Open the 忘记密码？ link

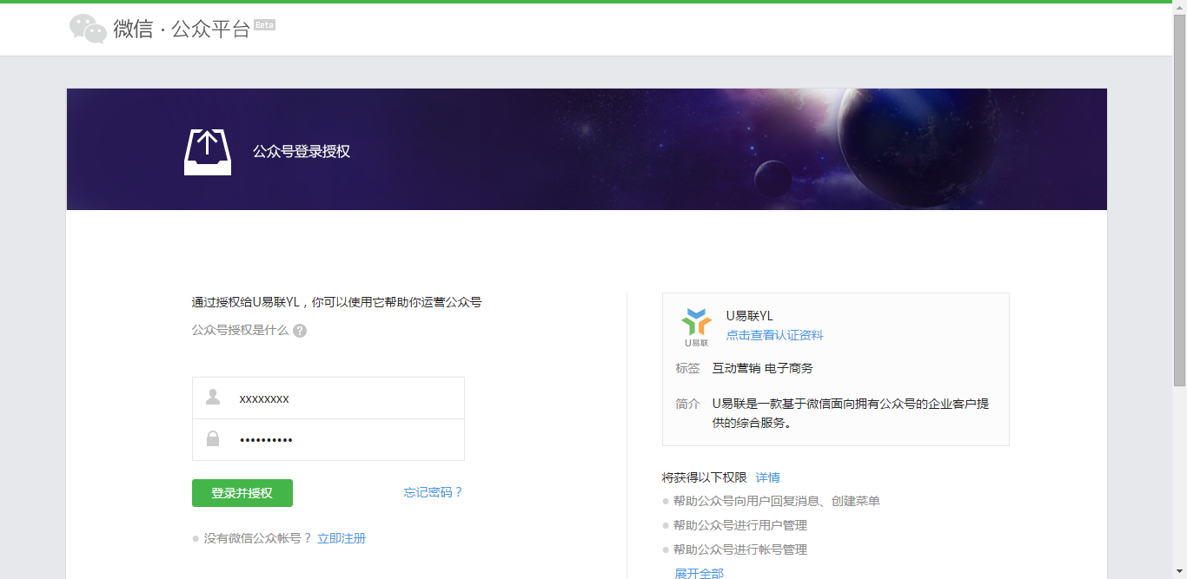[x=433, y=492]
